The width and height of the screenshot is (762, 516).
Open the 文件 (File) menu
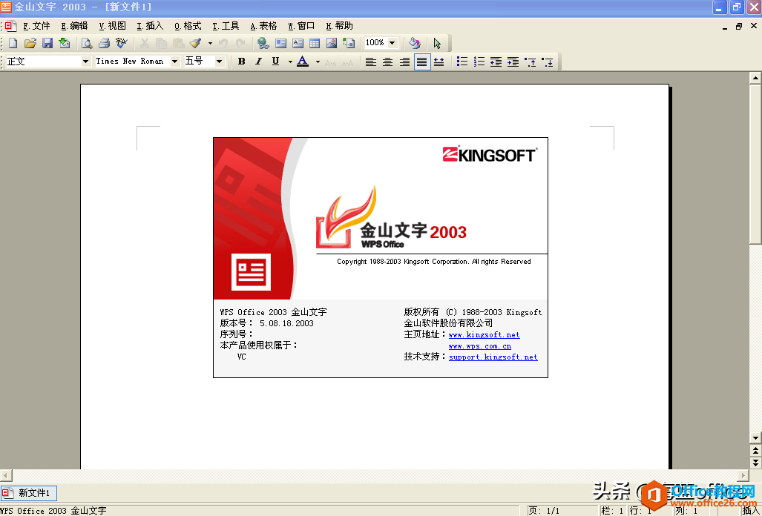37,26
